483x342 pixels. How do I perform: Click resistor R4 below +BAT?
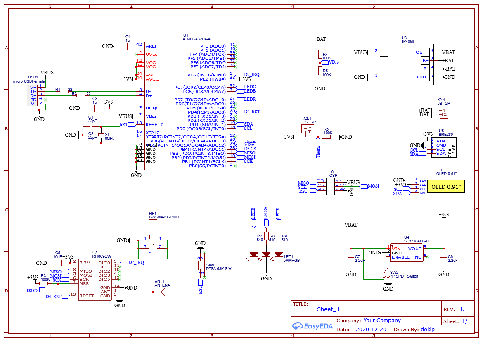320,55
